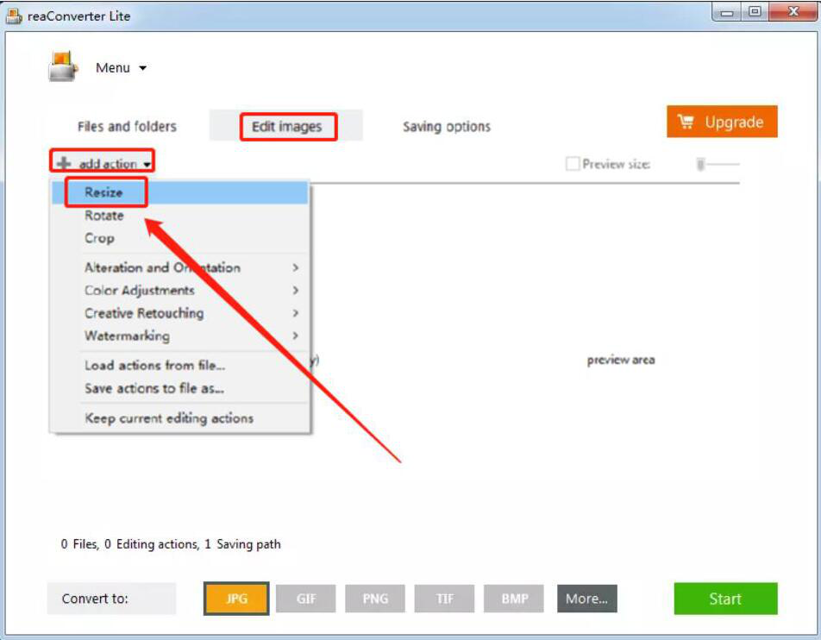Expand the Color Adjustments submenu
The height and width of the screenshot is (640, 821).
(x=180, y=290)
